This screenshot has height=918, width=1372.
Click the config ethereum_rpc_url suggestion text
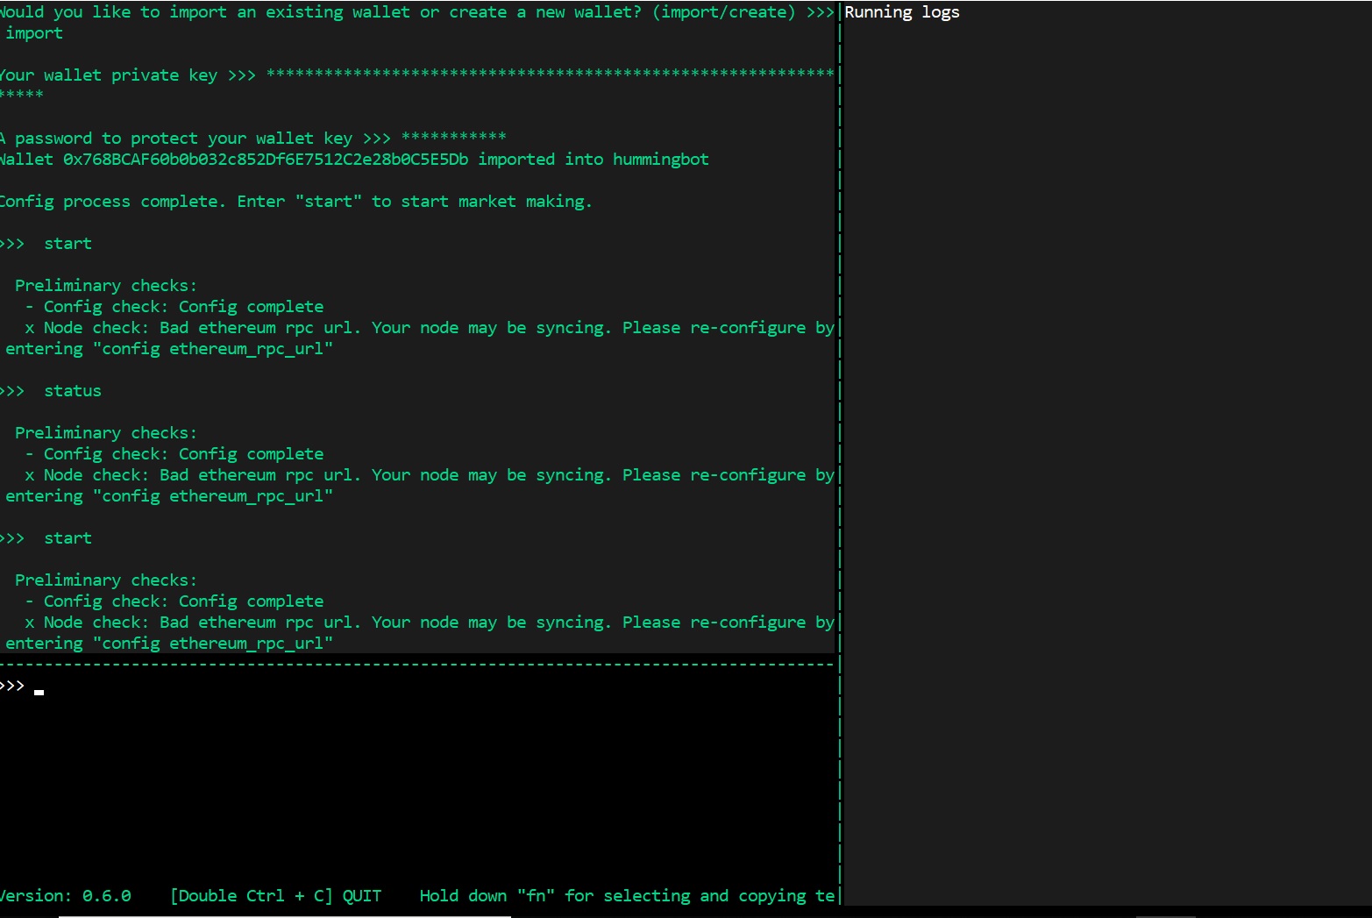tap(214, 348)
